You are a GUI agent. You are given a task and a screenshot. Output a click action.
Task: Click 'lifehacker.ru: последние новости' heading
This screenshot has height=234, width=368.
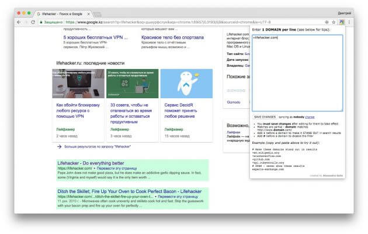pos(91,63)
